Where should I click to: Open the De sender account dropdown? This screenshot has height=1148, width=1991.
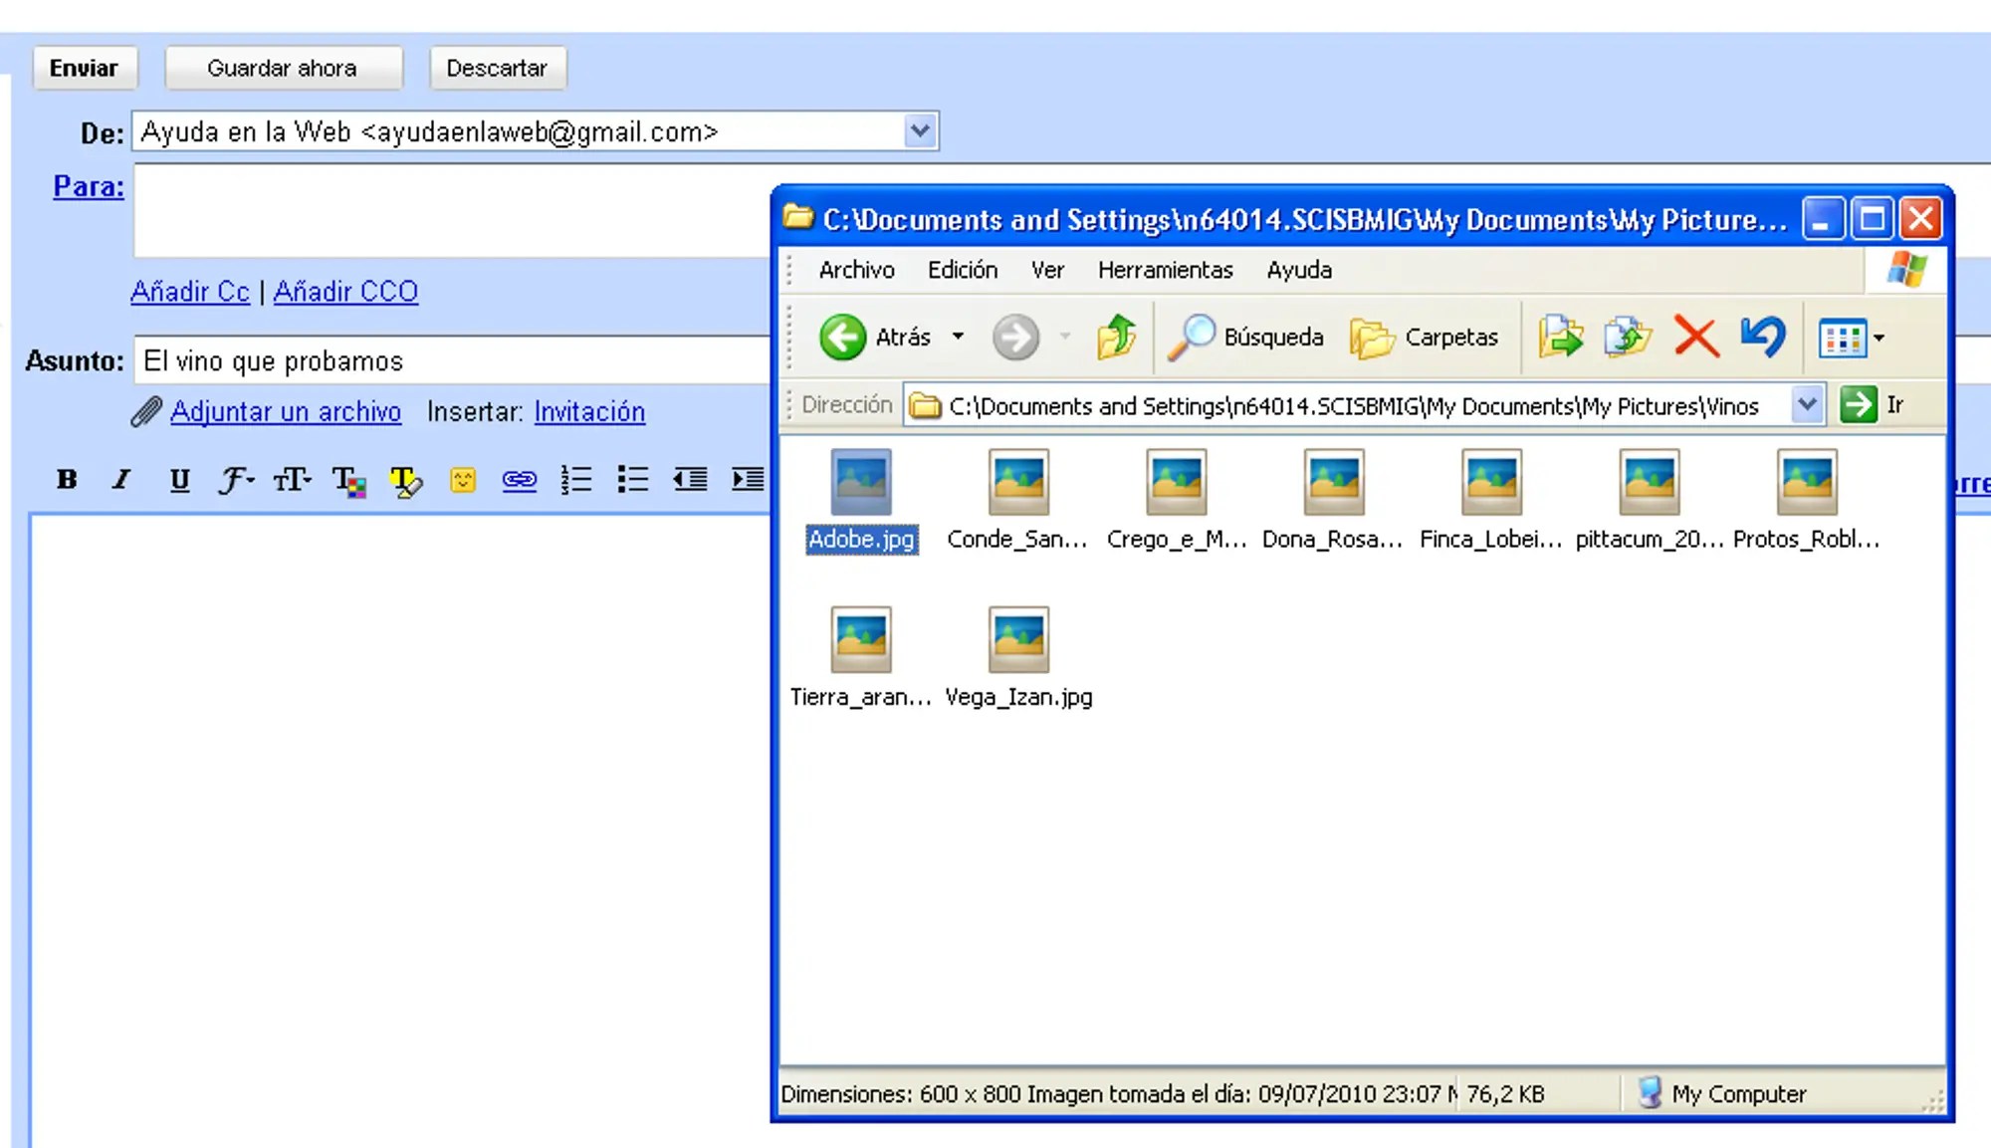pyautogui.click(x=919, y=130)
